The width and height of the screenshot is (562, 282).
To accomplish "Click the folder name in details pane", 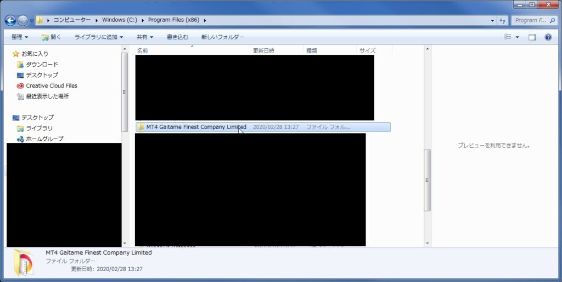I will tap(99, 252).
